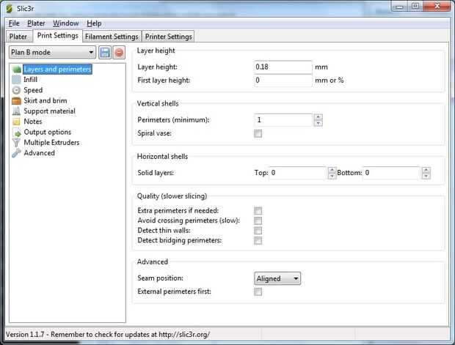Click the Skirt and brim icon

16,100
